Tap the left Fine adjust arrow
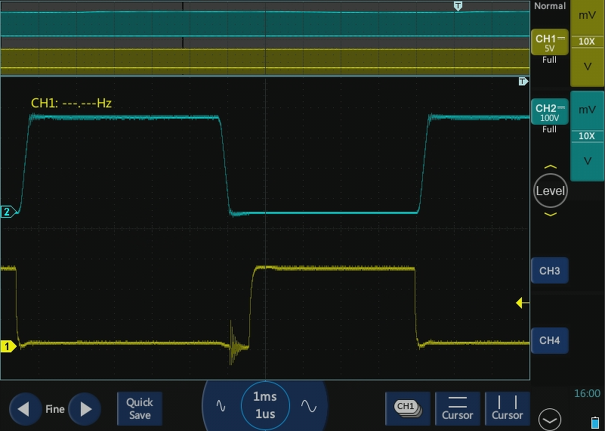 point(25,409)
